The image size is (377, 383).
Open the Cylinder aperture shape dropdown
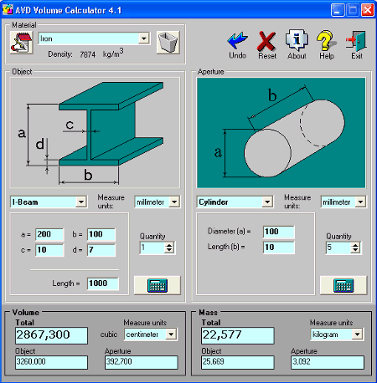coord(267,202)
